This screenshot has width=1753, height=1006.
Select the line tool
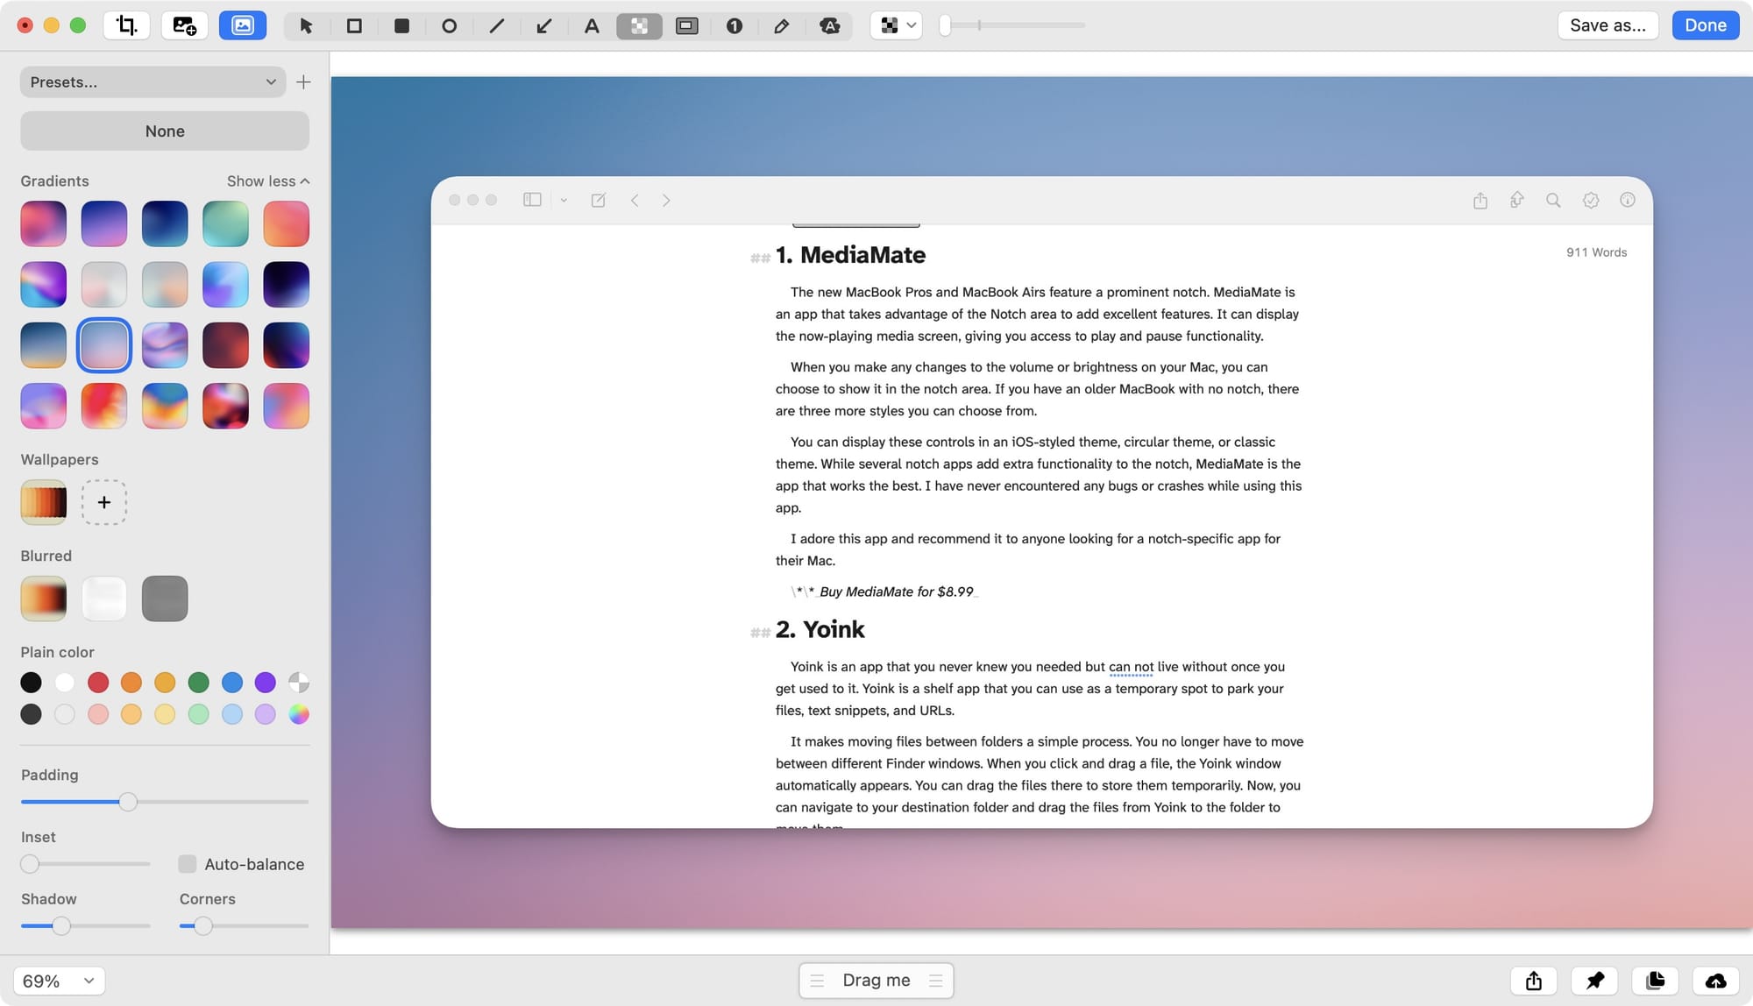tap(497, 25)
